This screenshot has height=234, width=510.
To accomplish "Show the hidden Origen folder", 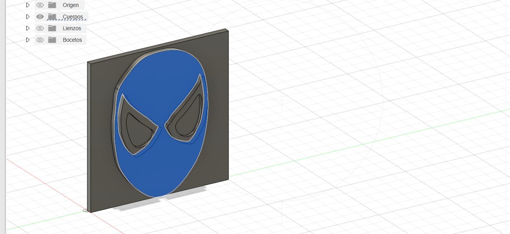I will [x=40, y=5].
